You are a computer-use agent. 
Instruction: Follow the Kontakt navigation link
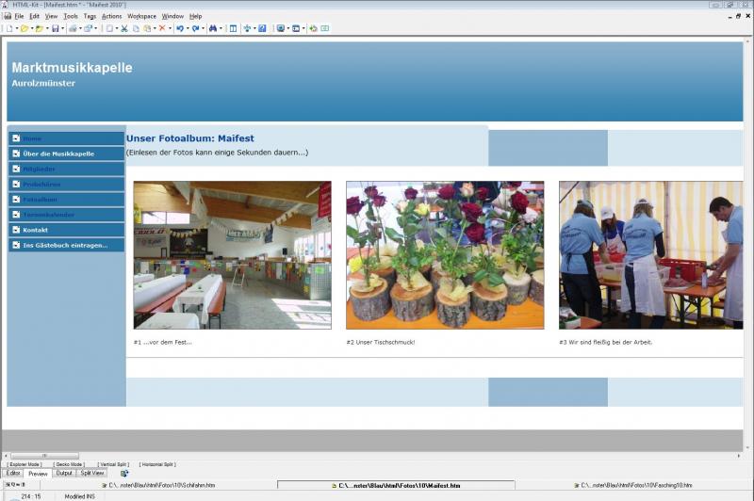pos(36,230)
